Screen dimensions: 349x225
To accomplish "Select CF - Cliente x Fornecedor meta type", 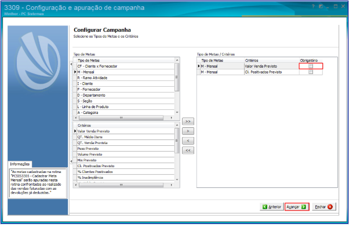I will 126,66.
